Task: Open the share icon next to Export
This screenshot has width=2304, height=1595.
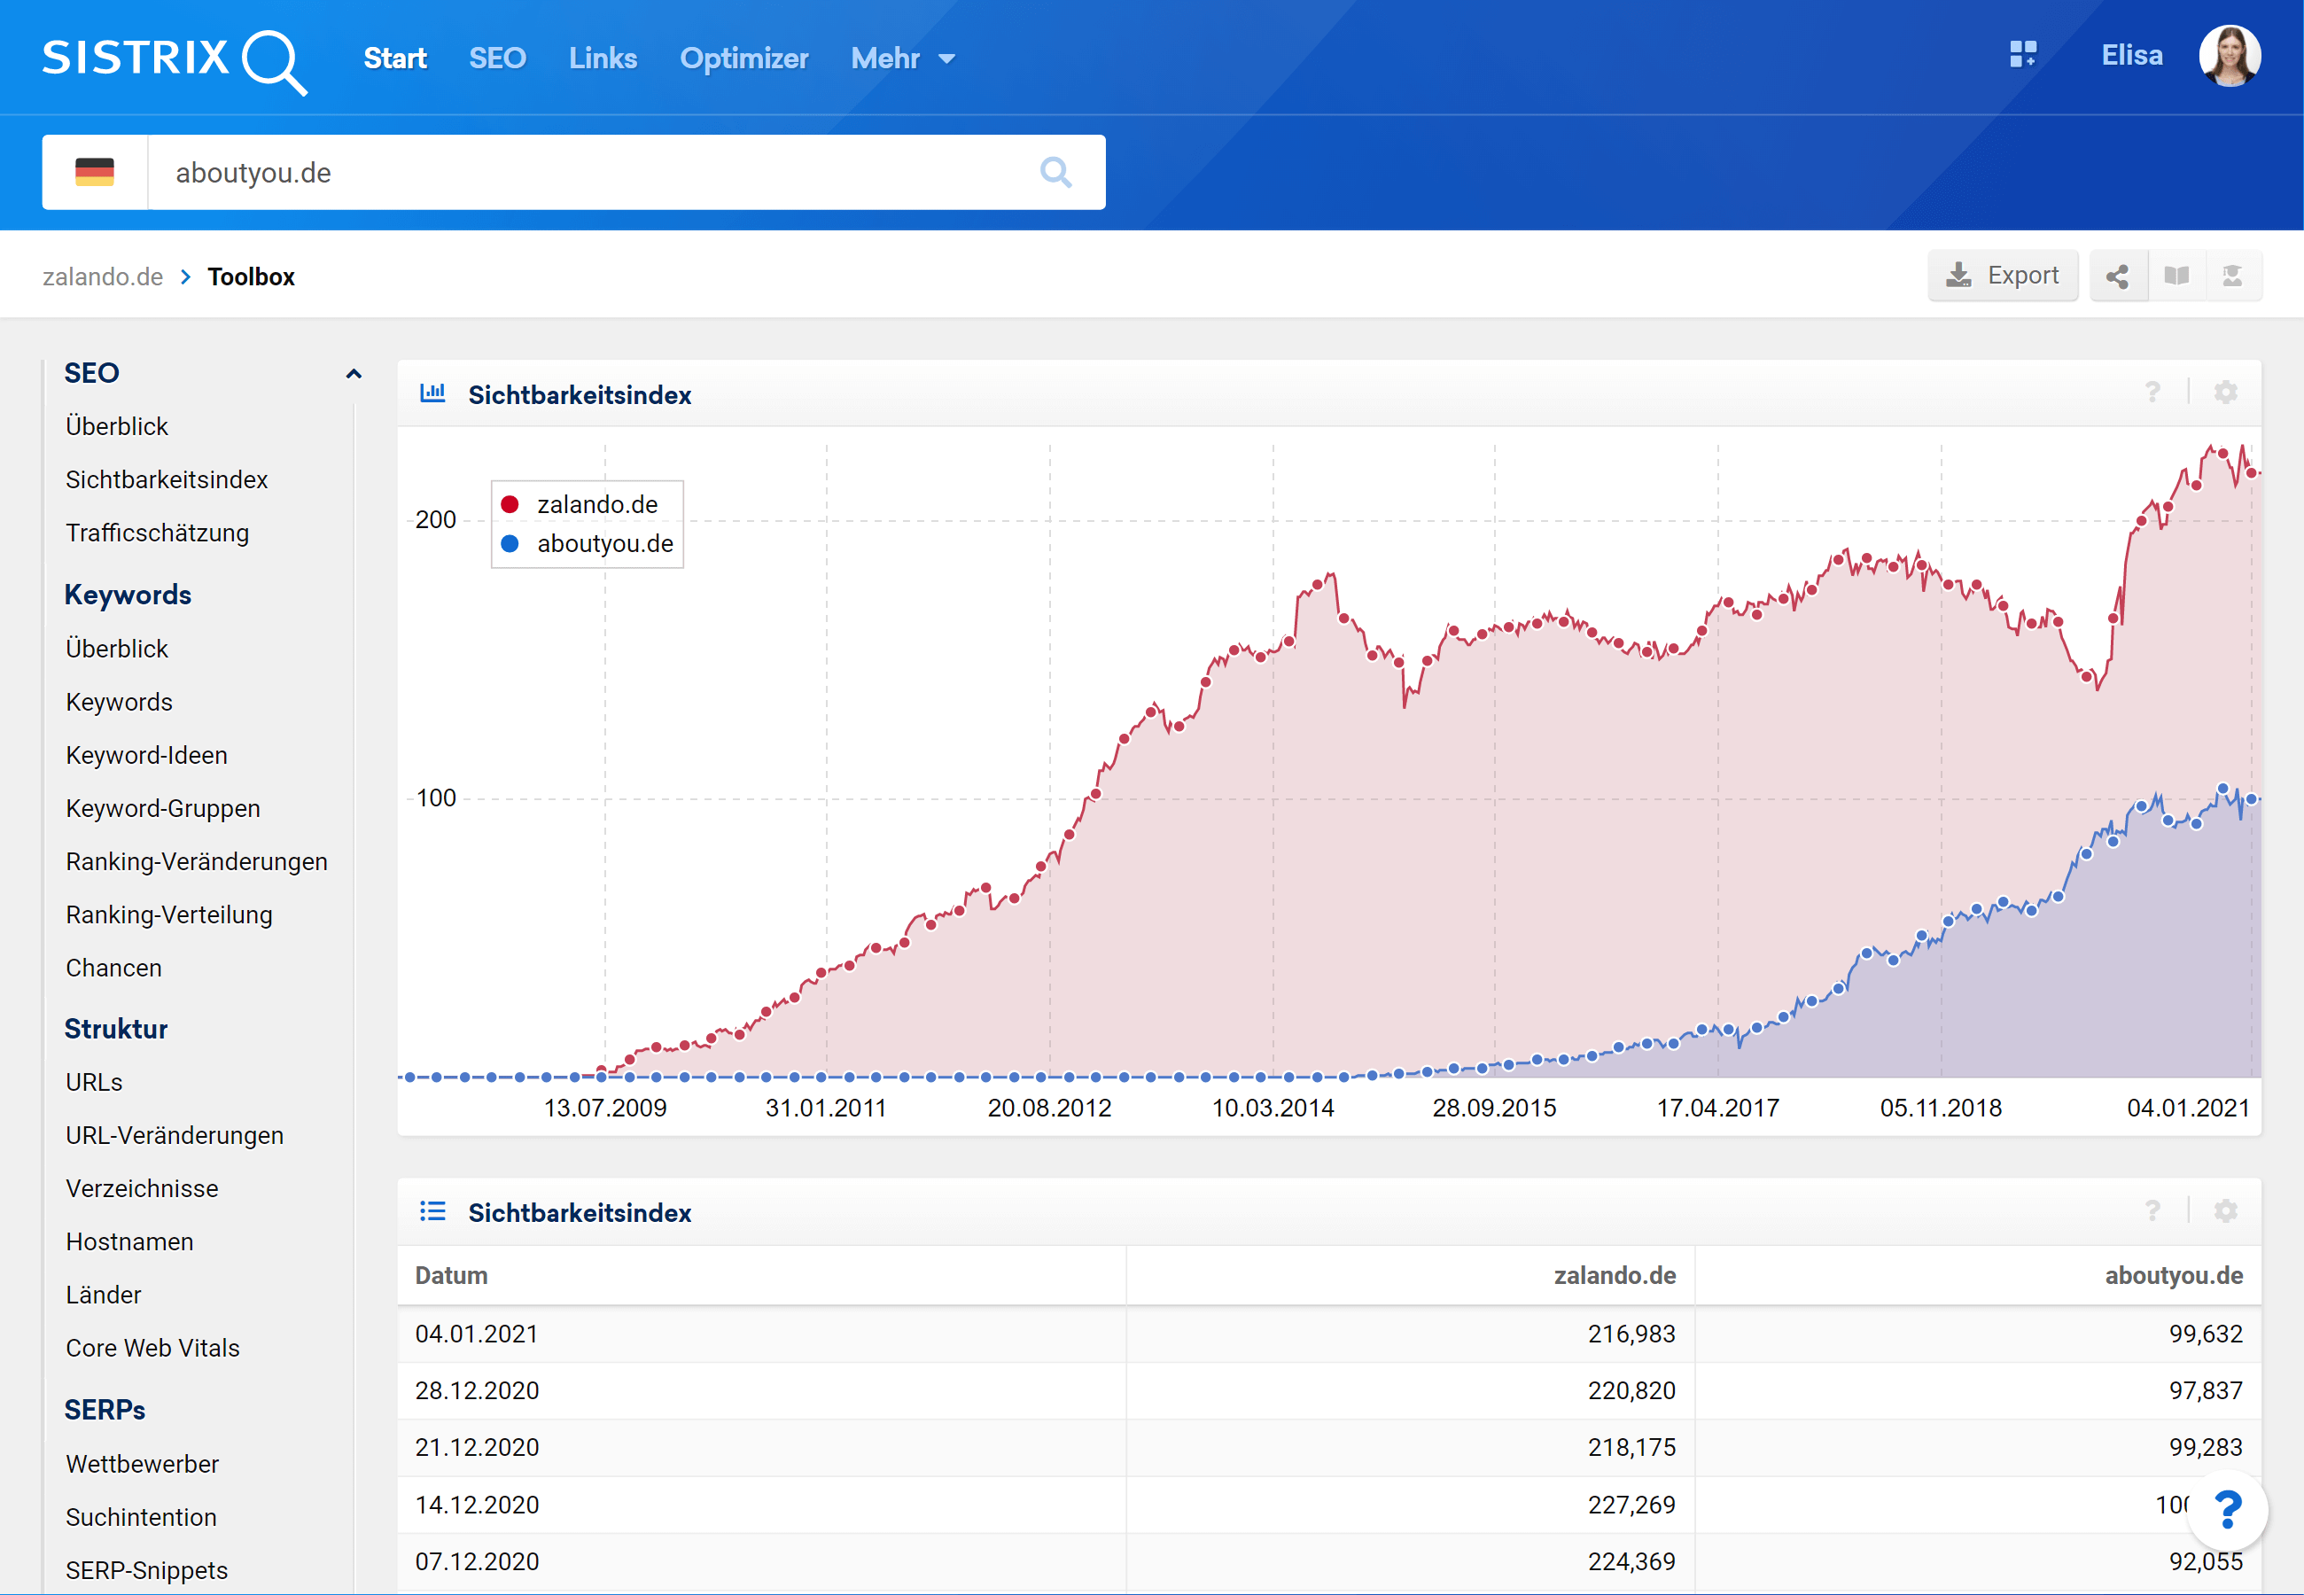Action: coord(2116,276)
